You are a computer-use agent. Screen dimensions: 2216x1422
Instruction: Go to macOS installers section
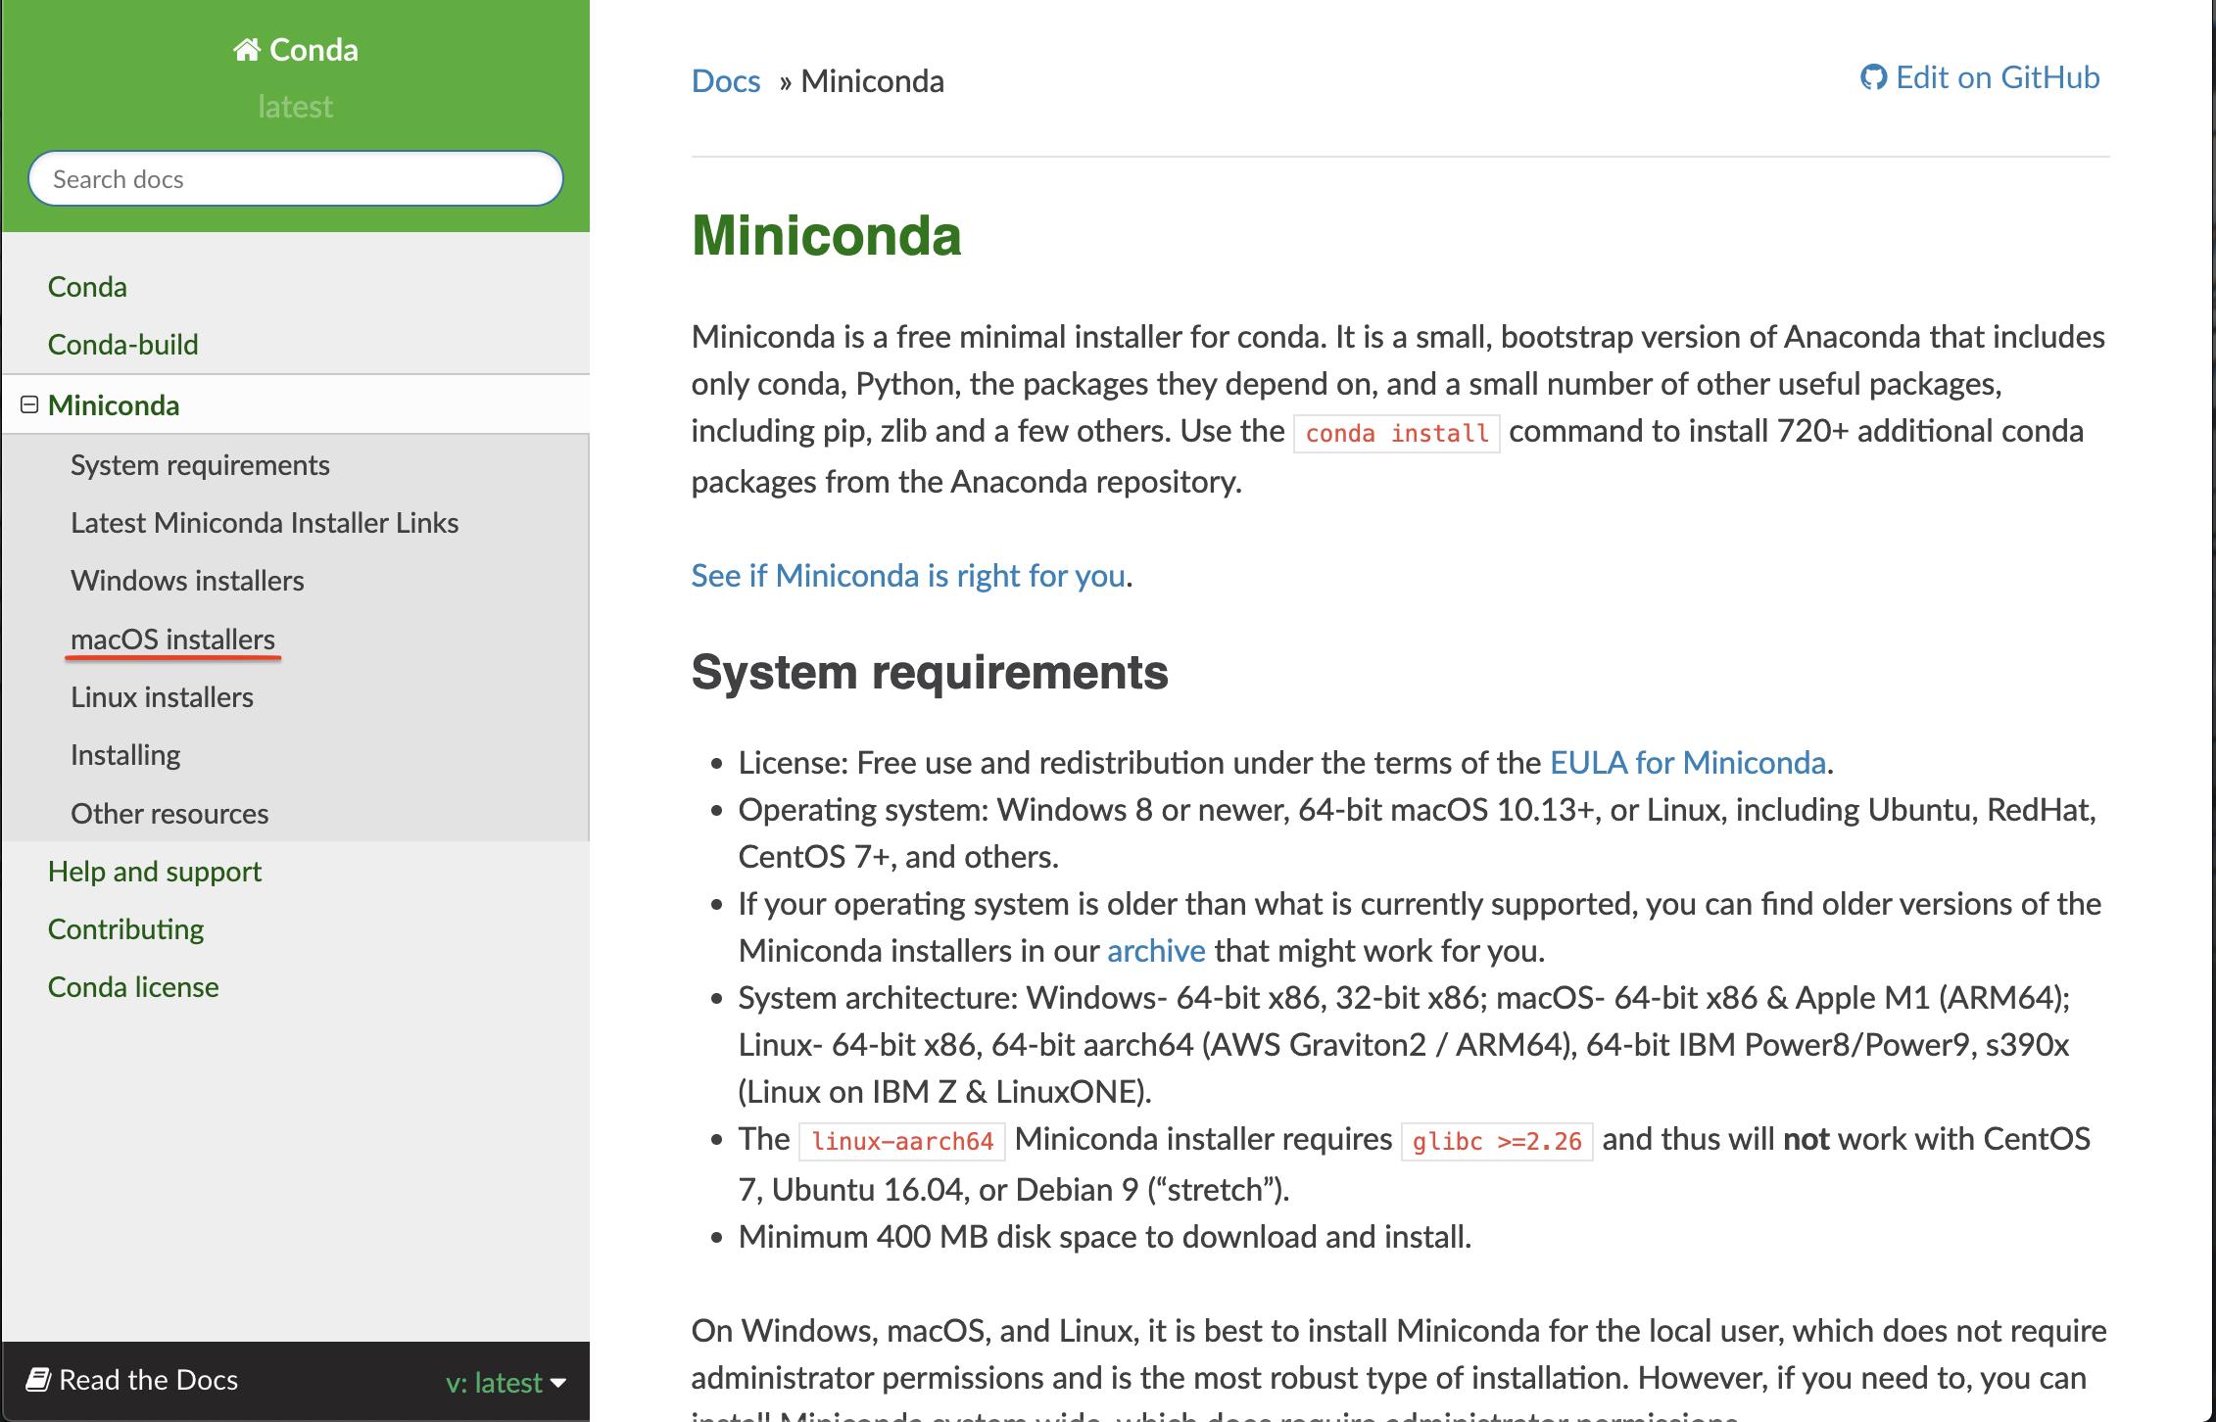point(172,639)
